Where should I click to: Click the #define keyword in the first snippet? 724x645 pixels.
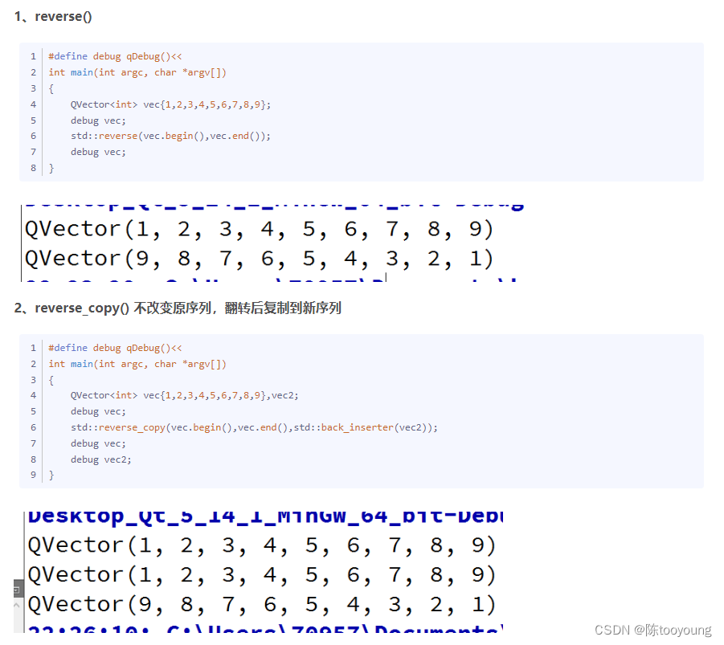click(x=68, y=55)
